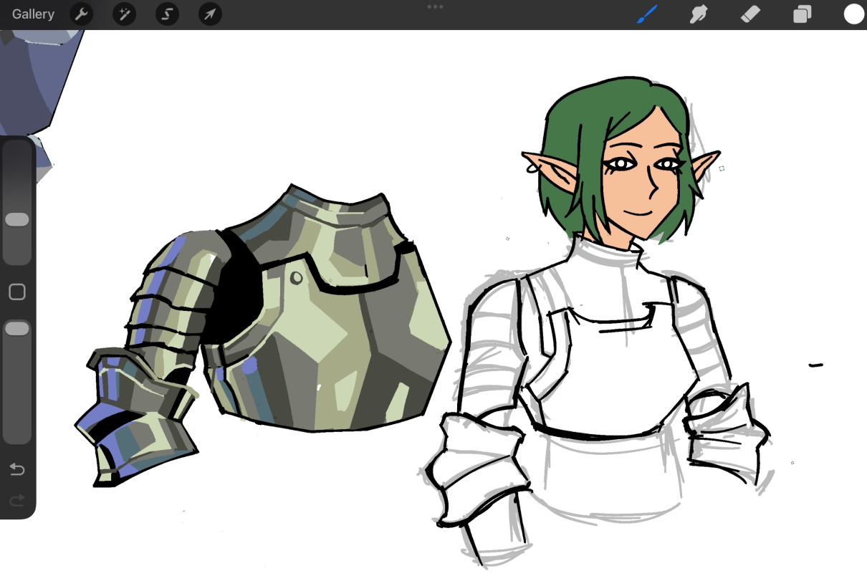Return to the Gallery
This screenshot has height=581, width=867.
pos(33,14)
